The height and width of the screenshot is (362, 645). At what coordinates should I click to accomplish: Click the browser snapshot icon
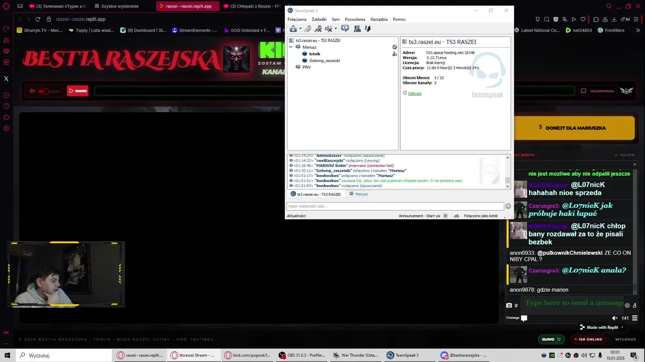pos(547,19)
